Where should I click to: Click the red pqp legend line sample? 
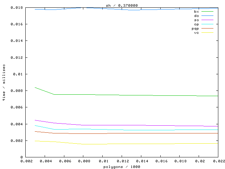207,29
